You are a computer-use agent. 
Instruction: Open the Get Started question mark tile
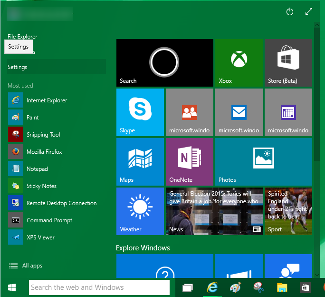(x=165, y=266)
